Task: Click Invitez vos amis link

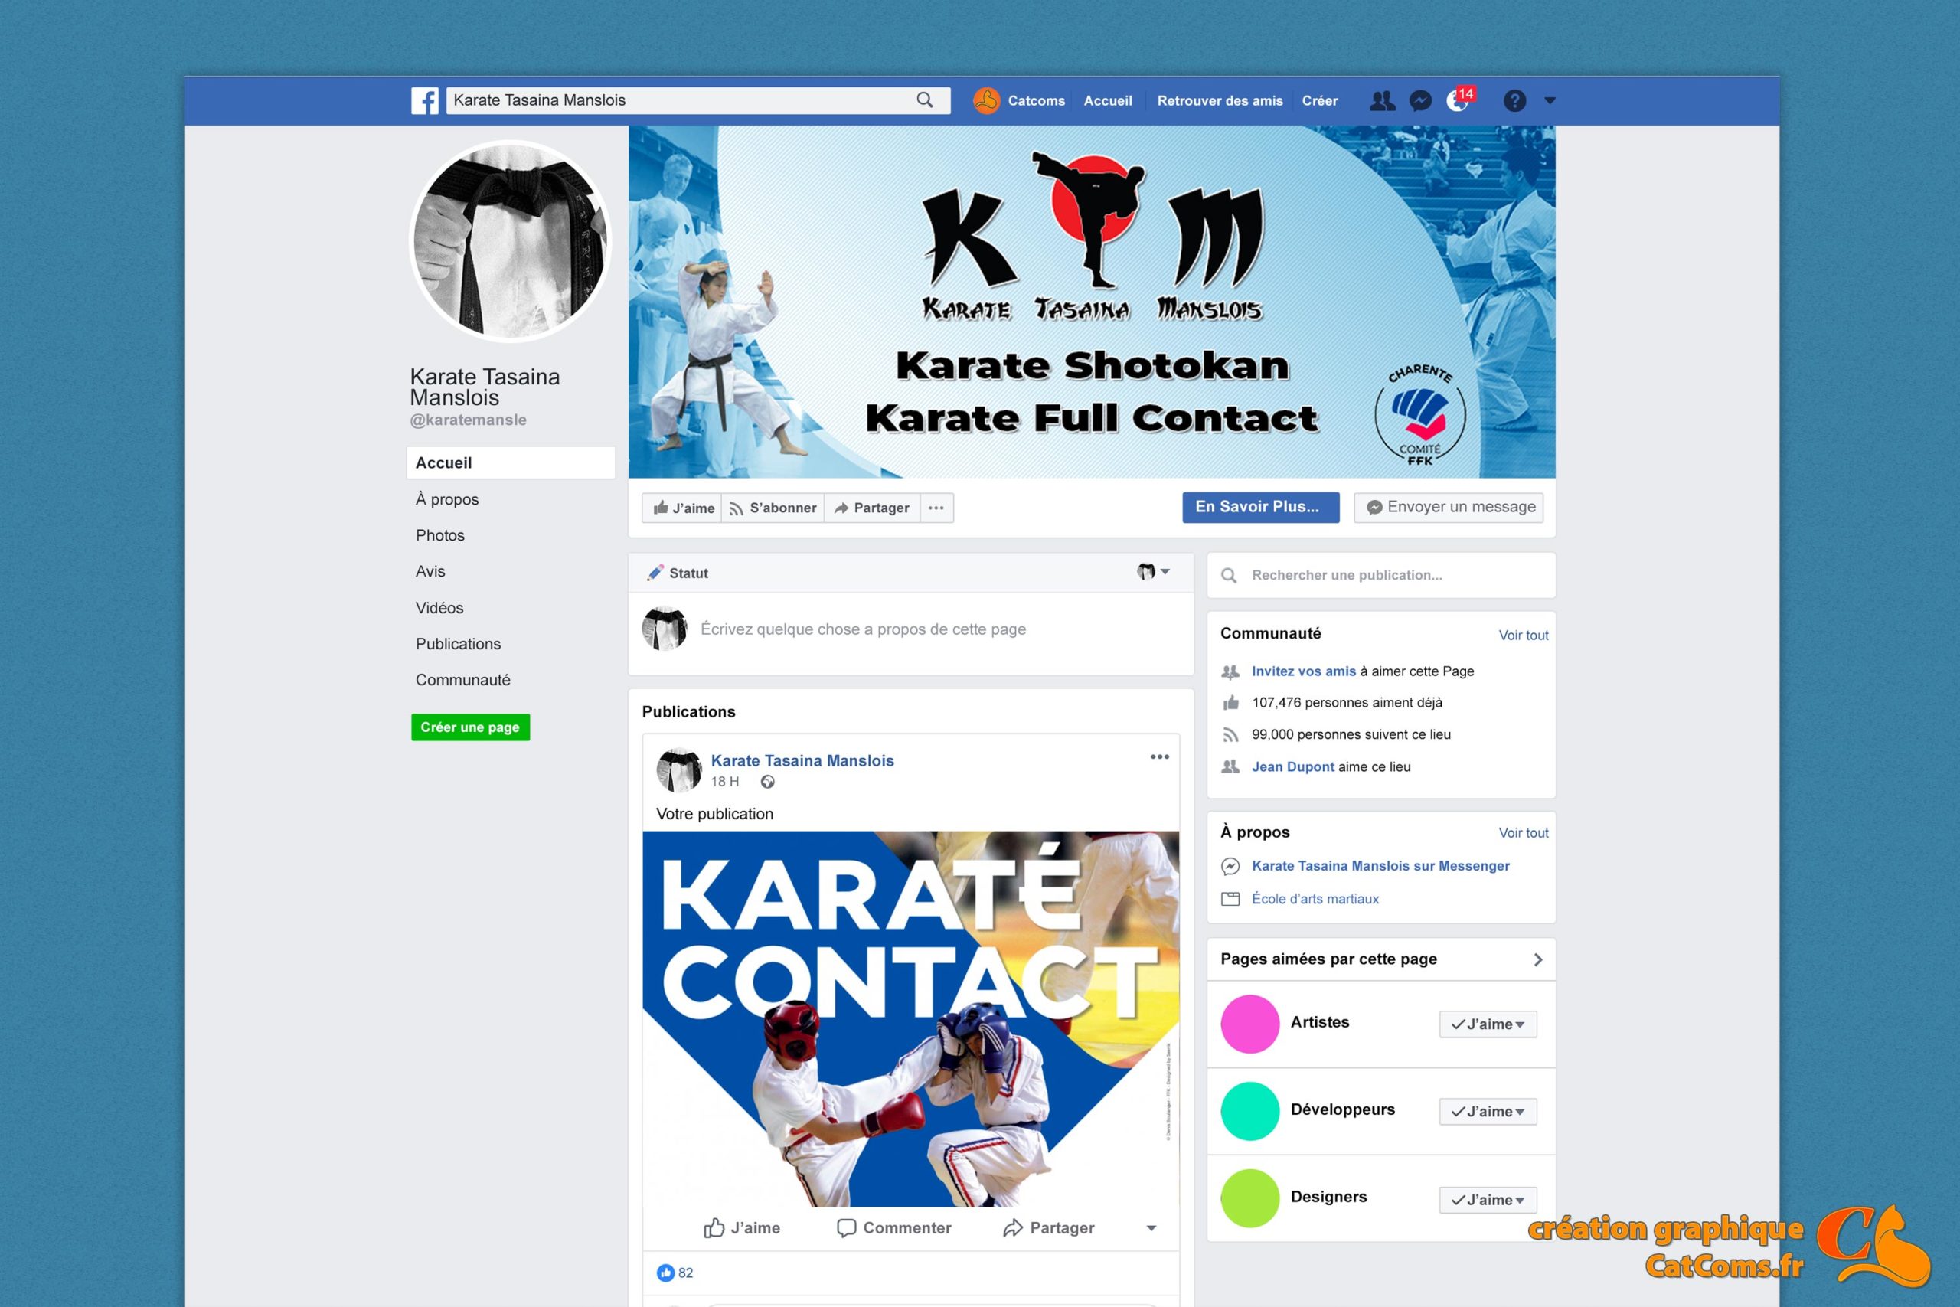Action: (x=1303, y=671)
